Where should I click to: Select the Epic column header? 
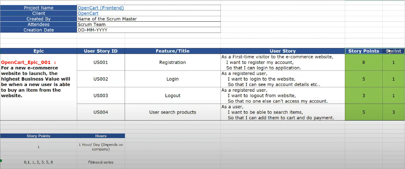pos(39,51)
